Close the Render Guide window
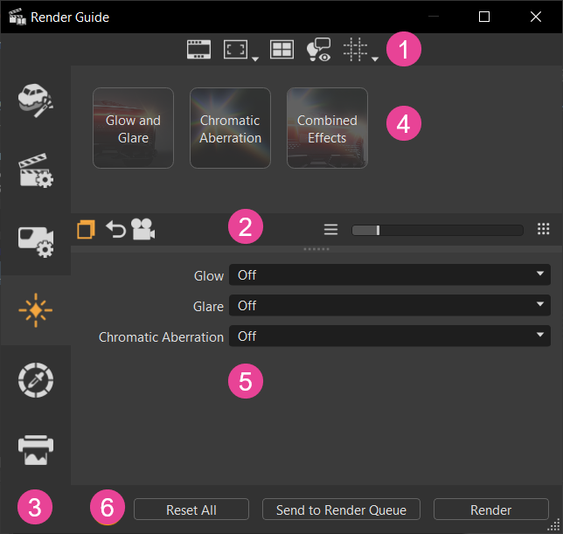563x534 pixels. 536,17
